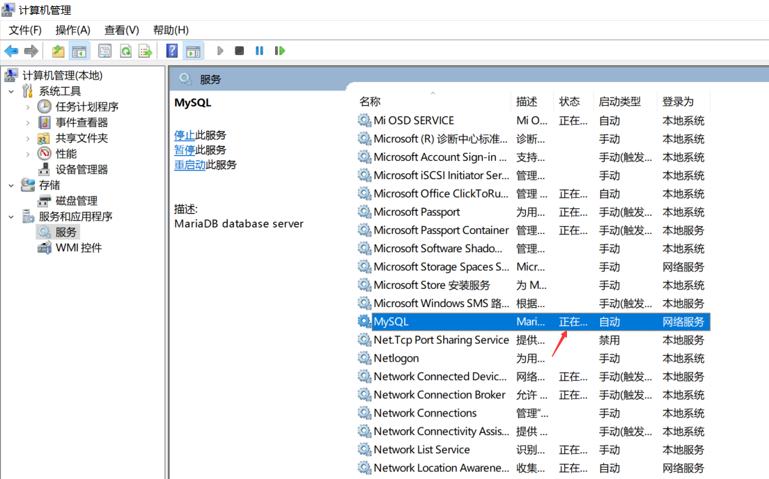Open the 帮助(H) menu
Screen dimensions: 769x479
pyautogui.click(x=171, y=30)
